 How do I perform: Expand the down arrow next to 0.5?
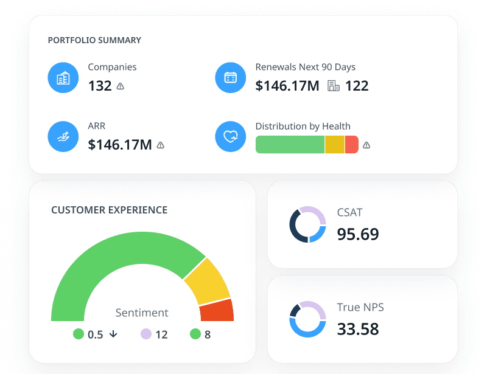113,334
